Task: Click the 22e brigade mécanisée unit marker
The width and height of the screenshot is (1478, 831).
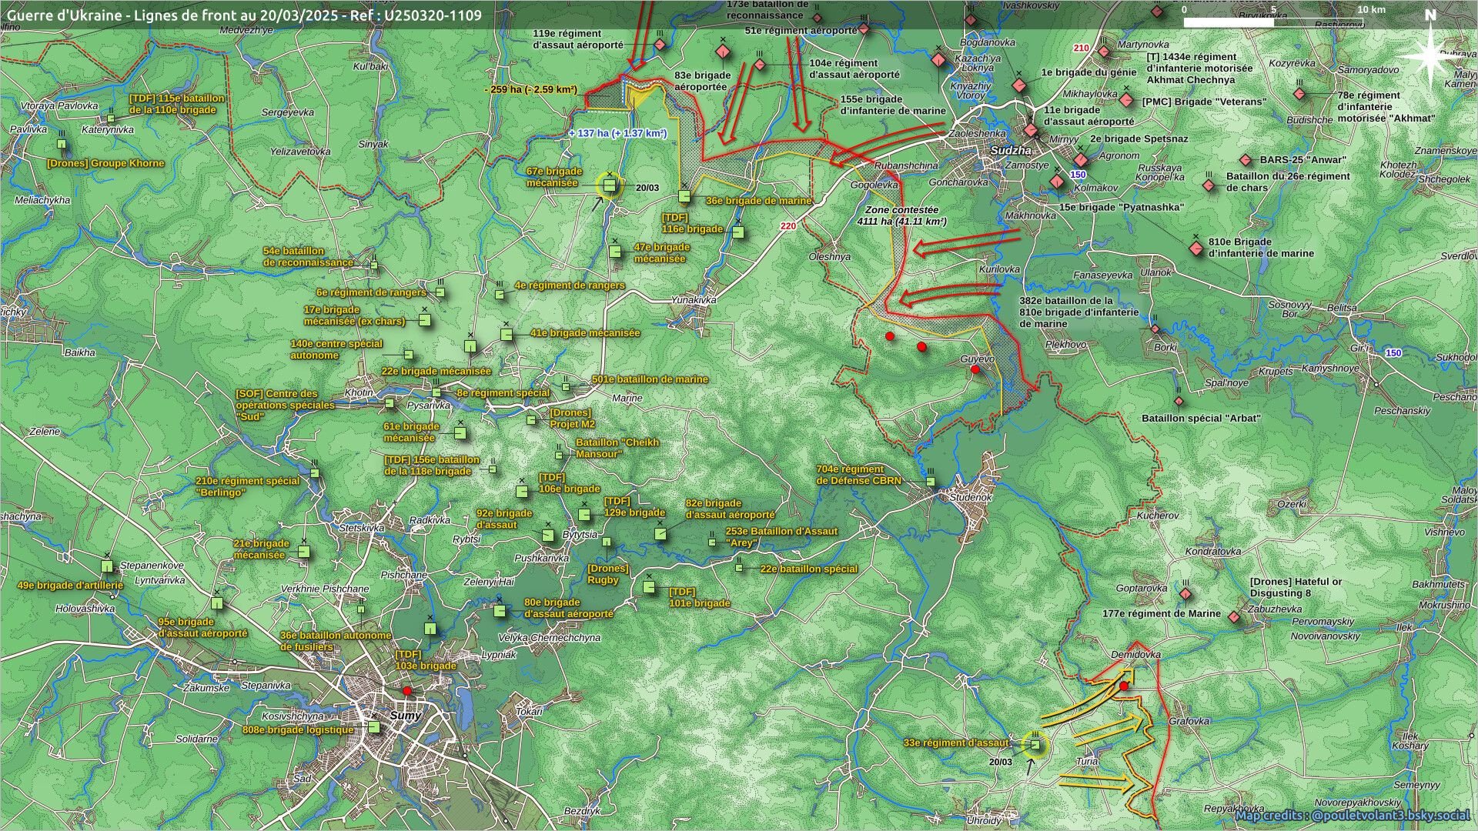Action: point(470,348)
